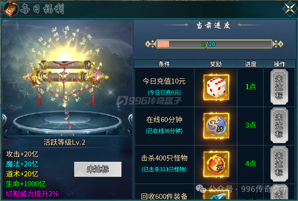
Task: Click 未达标 button for 在线60分钟
Action: [x=279, y=125]
